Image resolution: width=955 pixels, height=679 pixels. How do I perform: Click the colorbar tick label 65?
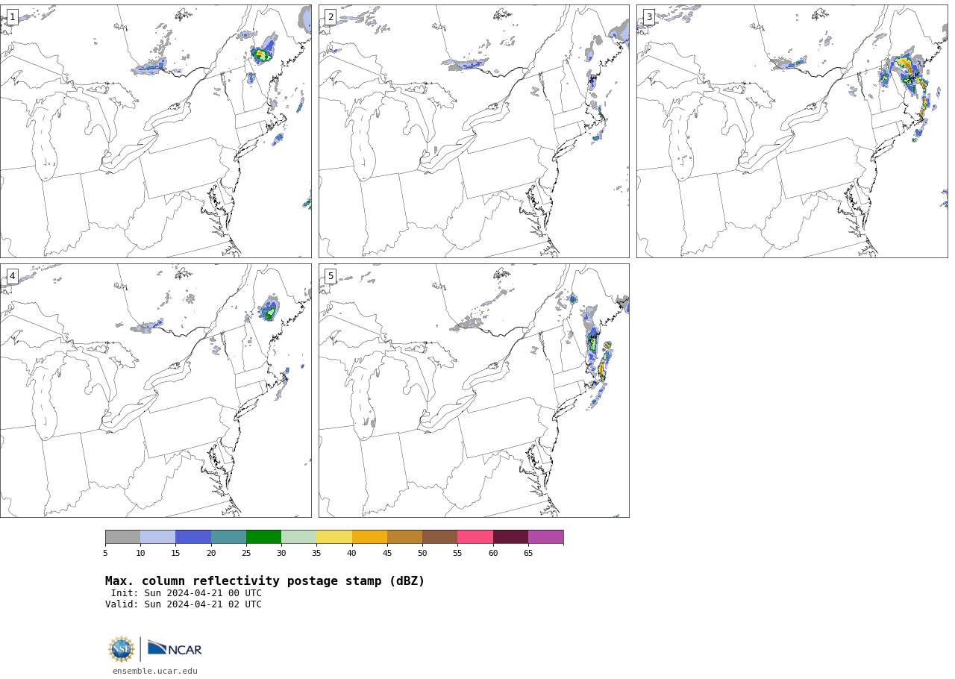point(528,553)
